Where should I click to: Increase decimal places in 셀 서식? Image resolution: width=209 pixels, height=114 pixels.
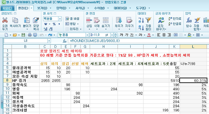46,29
